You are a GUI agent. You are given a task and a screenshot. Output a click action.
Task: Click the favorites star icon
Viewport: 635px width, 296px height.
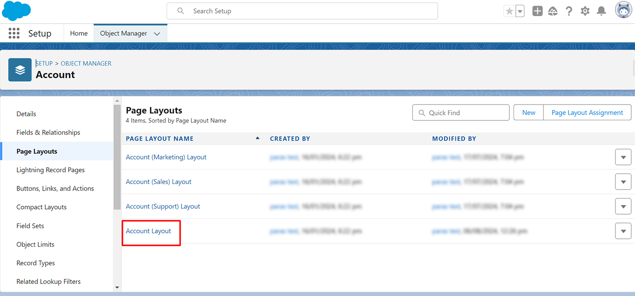click(x=509, y=11)
